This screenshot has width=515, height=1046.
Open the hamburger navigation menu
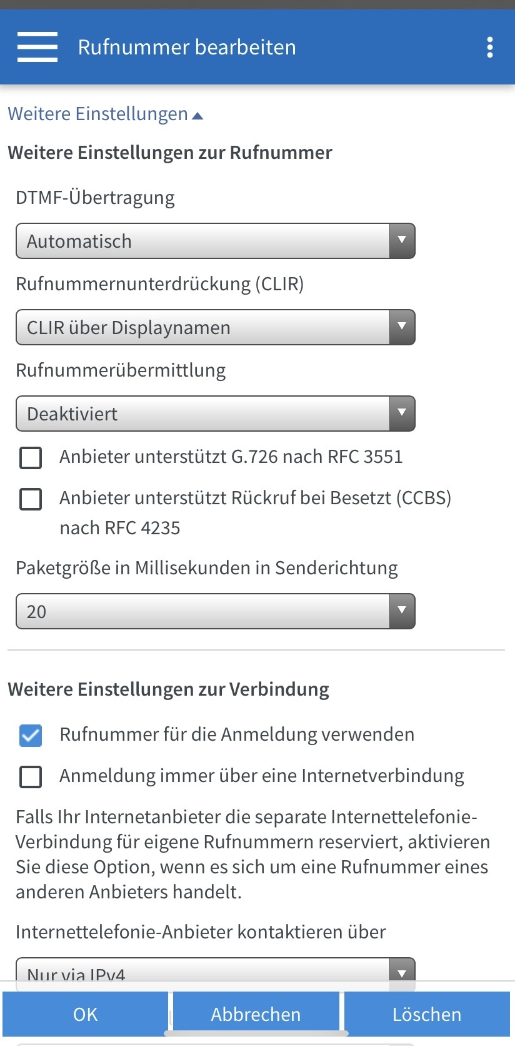[37, 47]
